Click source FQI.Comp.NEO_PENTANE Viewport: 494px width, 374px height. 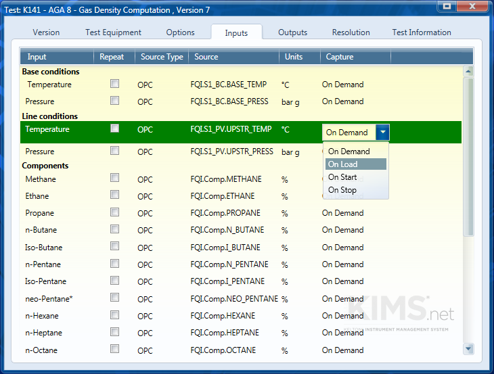[x=234, y=299]
